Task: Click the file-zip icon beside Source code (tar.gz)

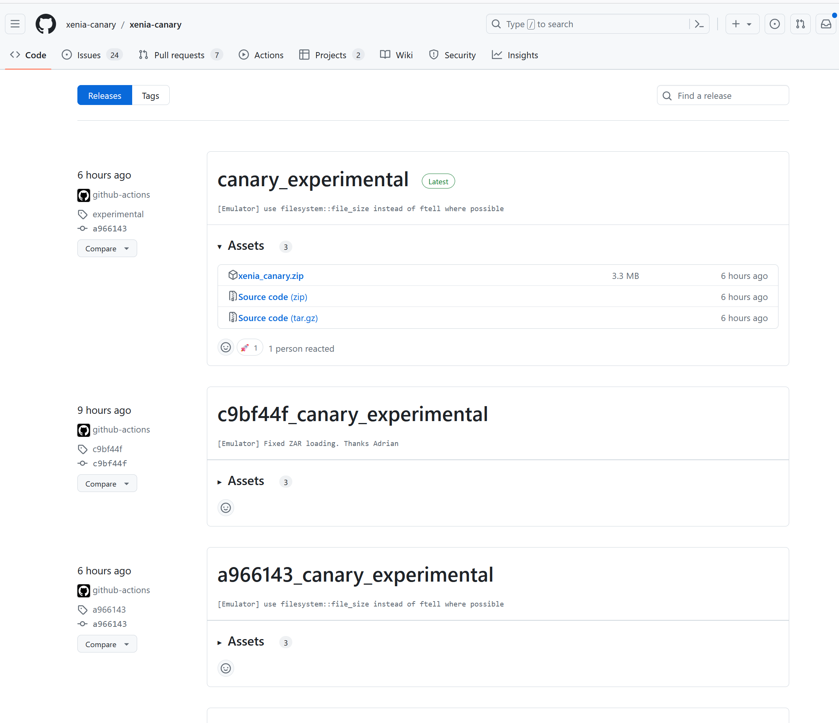Action: [233, 317]
